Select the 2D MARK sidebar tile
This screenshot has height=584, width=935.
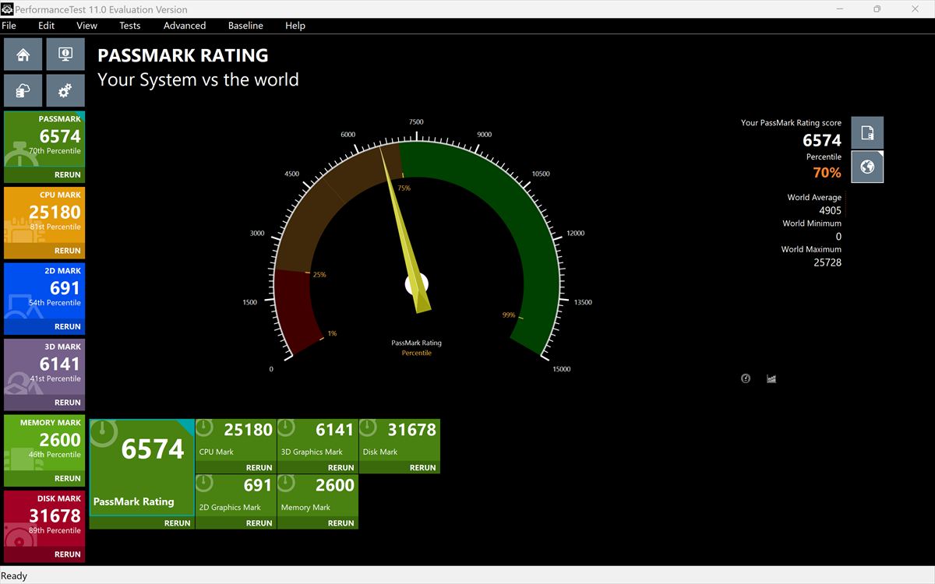click(44, 292)
